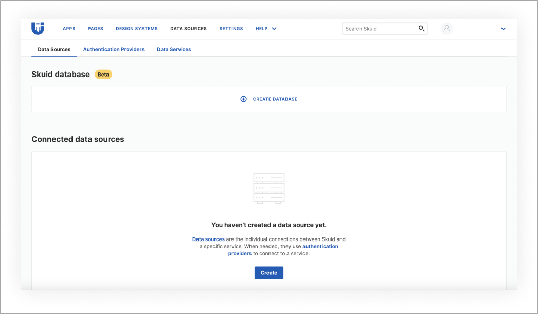Click the Create Database link text

[x=275, y=99]
